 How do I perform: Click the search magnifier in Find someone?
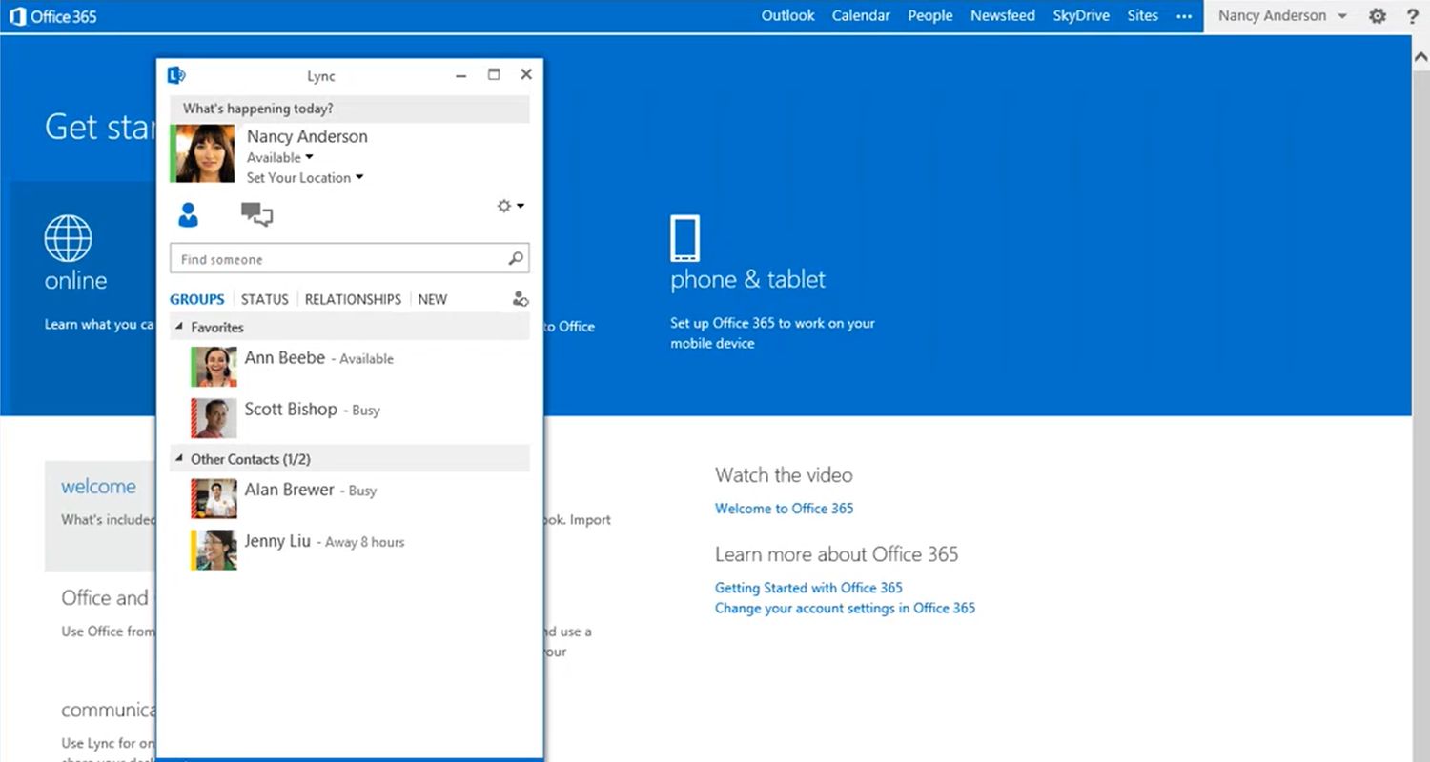coord(515,258)
